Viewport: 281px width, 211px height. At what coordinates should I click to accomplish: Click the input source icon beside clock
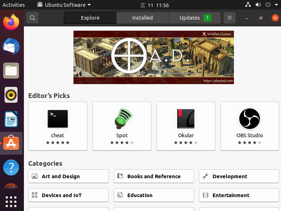[143, 5]
